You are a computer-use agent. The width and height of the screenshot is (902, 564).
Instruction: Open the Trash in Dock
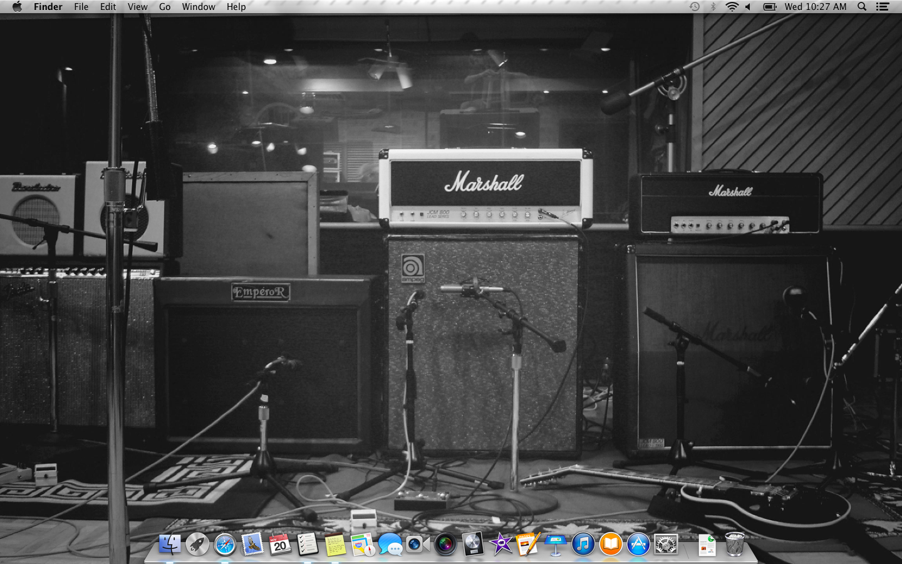(x=735, y=544)
